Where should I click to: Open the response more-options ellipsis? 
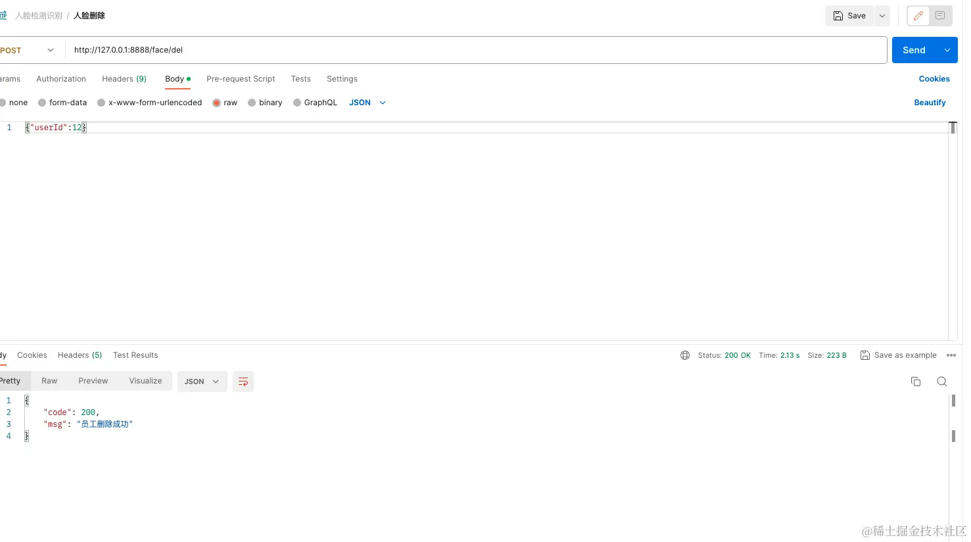[951, 355]
